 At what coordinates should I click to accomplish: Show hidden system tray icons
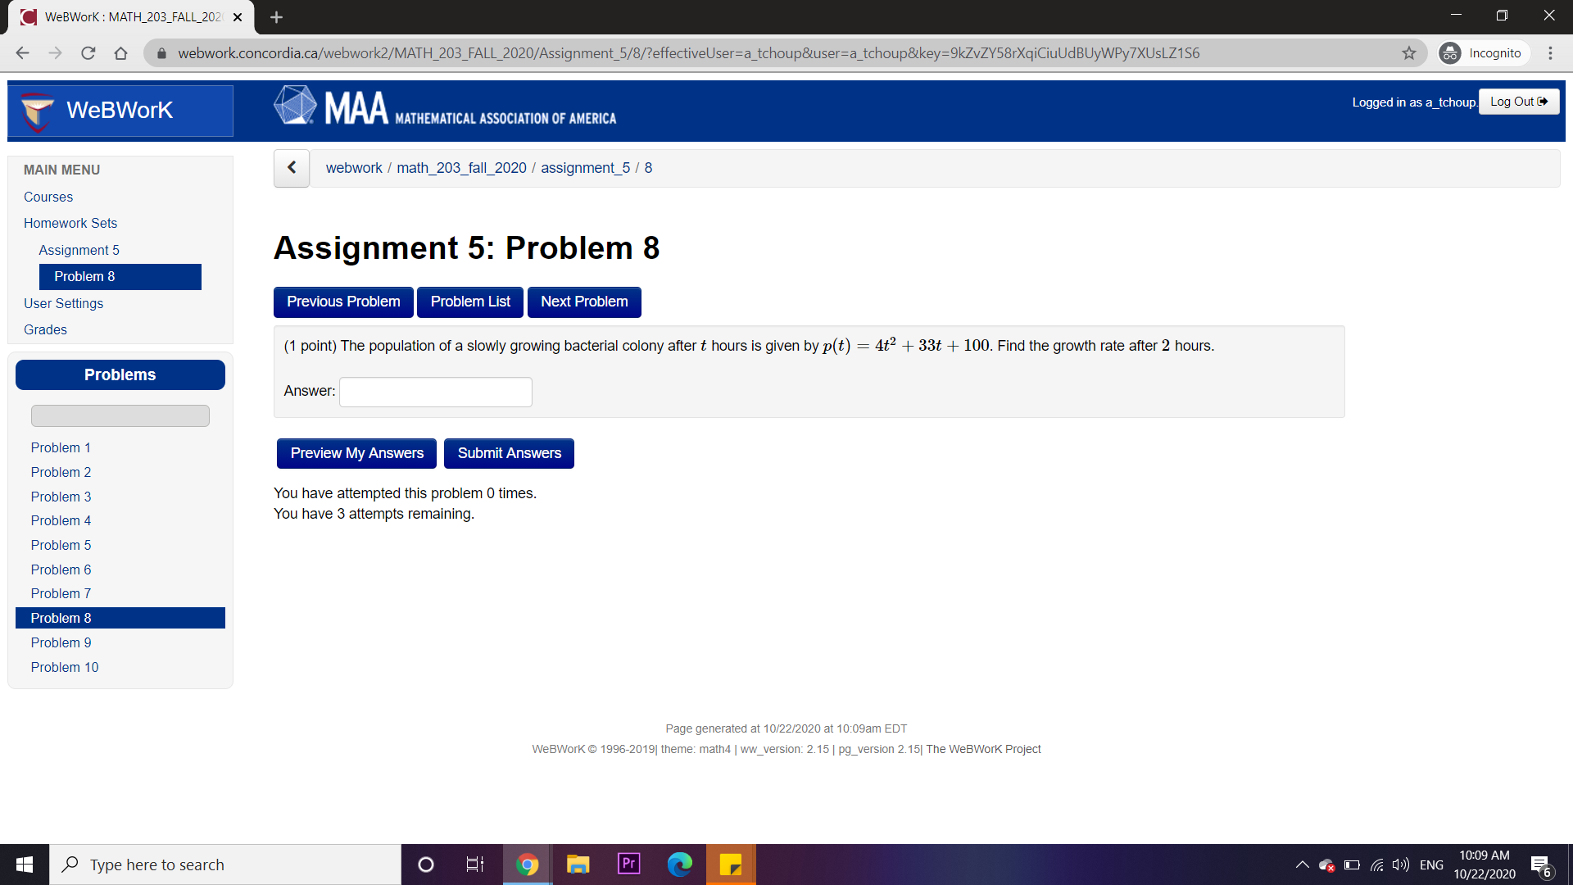[1302, 865]
